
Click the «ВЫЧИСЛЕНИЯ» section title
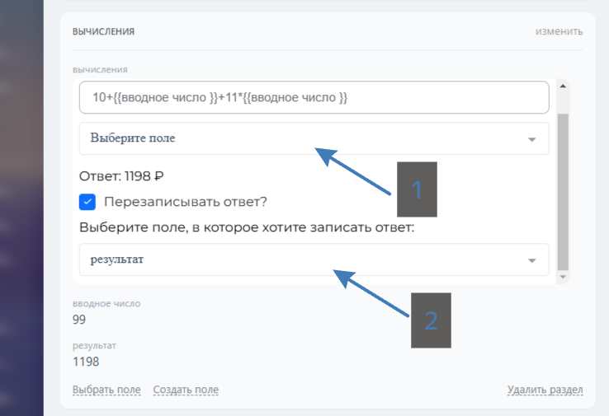(104, 32)
